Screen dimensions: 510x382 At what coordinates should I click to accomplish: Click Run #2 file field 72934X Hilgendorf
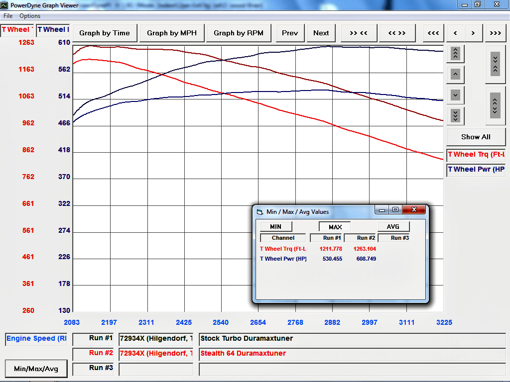coord(156,354)
